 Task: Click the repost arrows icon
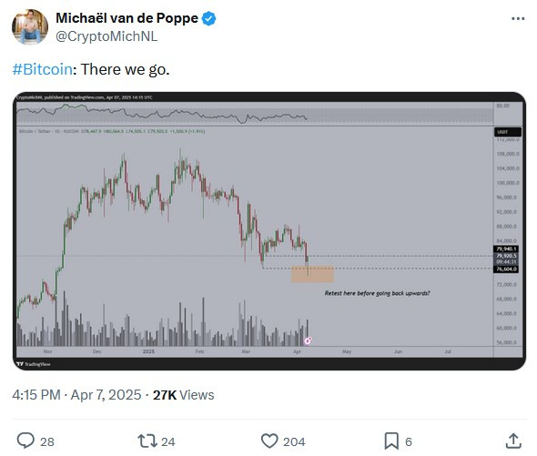(x=147, y=441)
